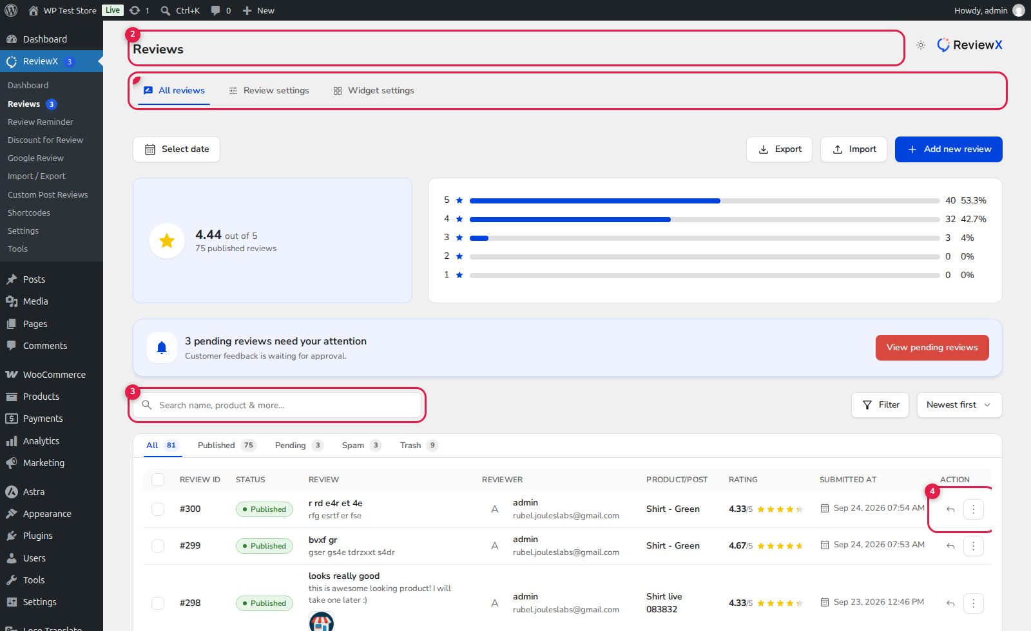Open three-dot actions menu for review #300

[974, 509]
